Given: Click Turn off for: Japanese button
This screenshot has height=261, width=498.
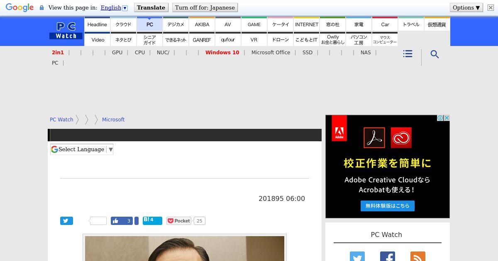Looking at the screenshot, I should coord(205,7).
